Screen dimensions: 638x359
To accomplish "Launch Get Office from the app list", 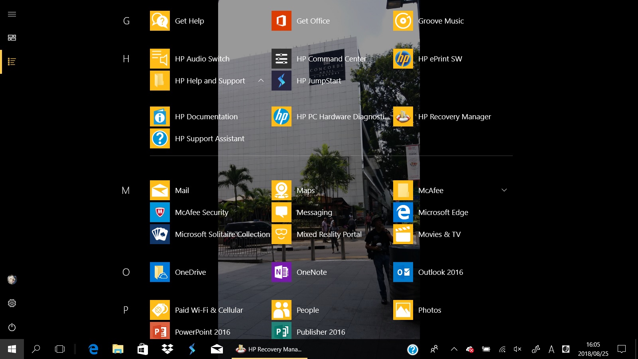I will [x=282, y=21].
